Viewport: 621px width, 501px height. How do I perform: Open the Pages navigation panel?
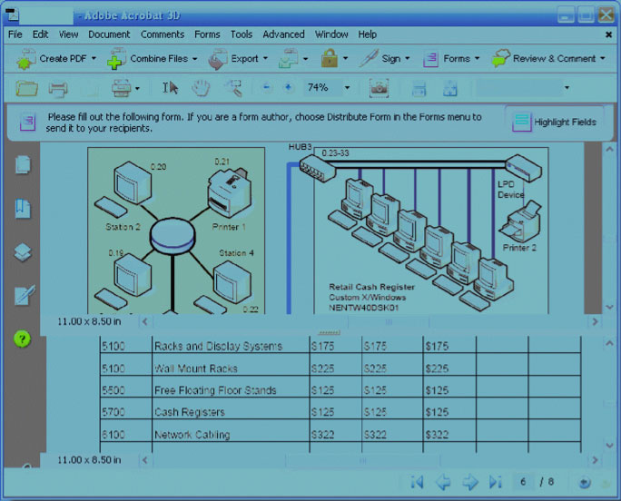(24, 165)
